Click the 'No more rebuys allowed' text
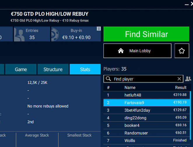 (x=48, y=106)
